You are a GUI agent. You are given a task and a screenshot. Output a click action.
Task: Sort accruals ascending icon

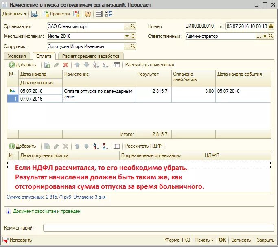click(x=96, y=65)
